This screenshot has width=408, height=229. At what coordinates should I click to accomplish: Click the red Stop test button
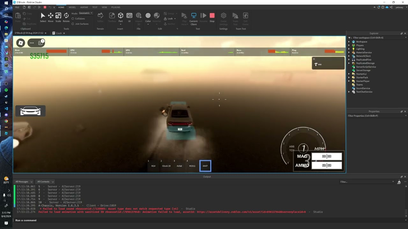(x=212, y=17)
